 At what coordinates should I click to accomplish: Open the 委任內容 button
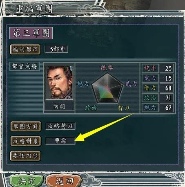coord(25,156)
